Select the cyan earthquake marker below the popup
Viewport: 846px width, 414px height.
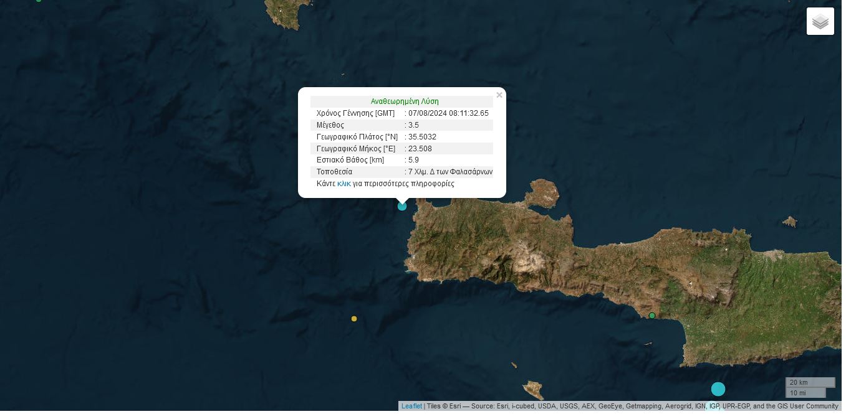click(402, 206)
